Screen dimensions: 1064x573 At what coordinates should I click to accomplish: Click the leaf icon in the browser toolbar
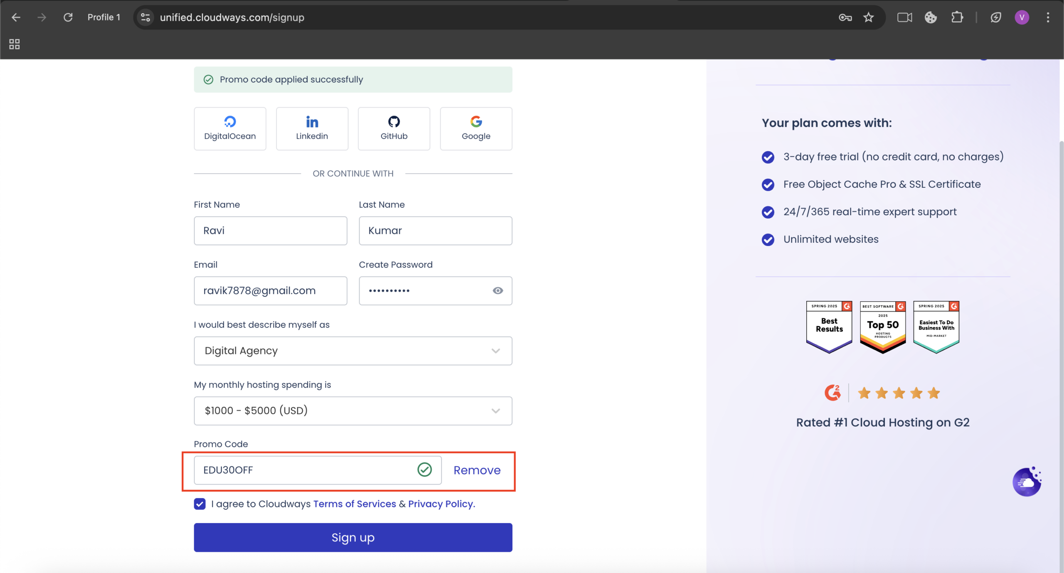[996, 17]
